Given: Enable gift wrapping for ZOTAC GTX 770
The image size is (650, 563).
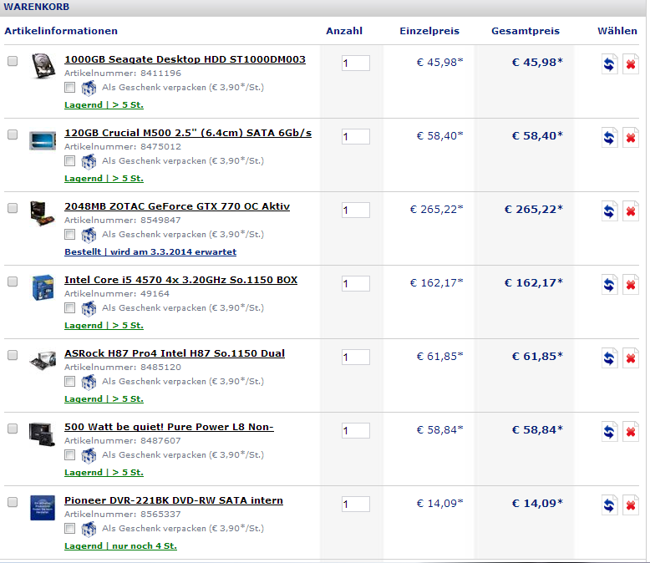Looking at the screenshot, I should (69, 234).
